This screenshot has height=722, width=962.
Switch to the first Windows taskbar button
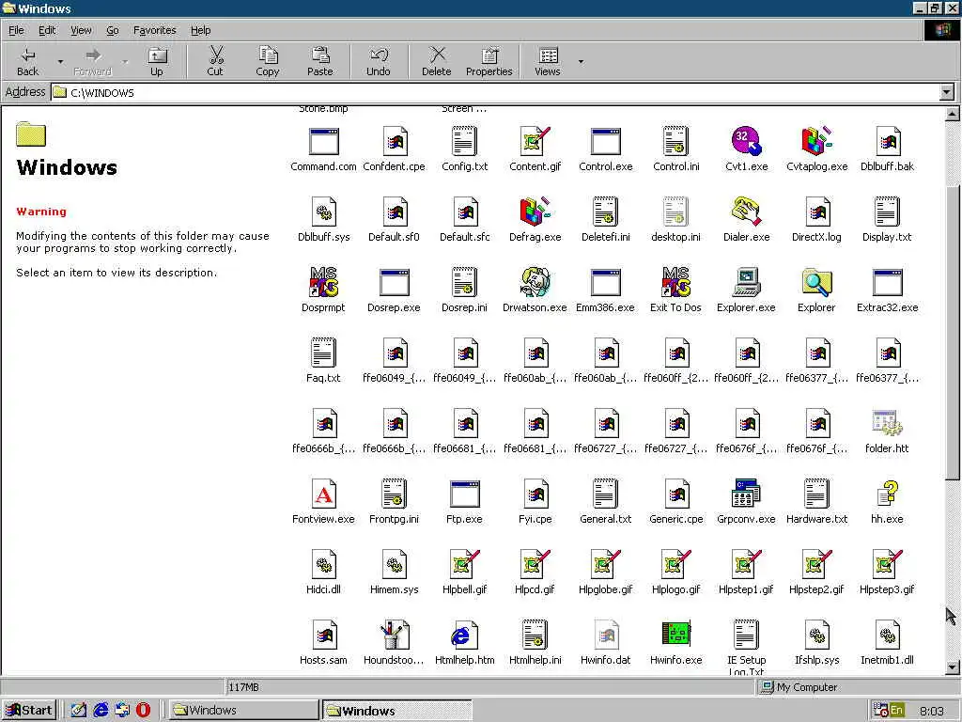click(243, 711)
